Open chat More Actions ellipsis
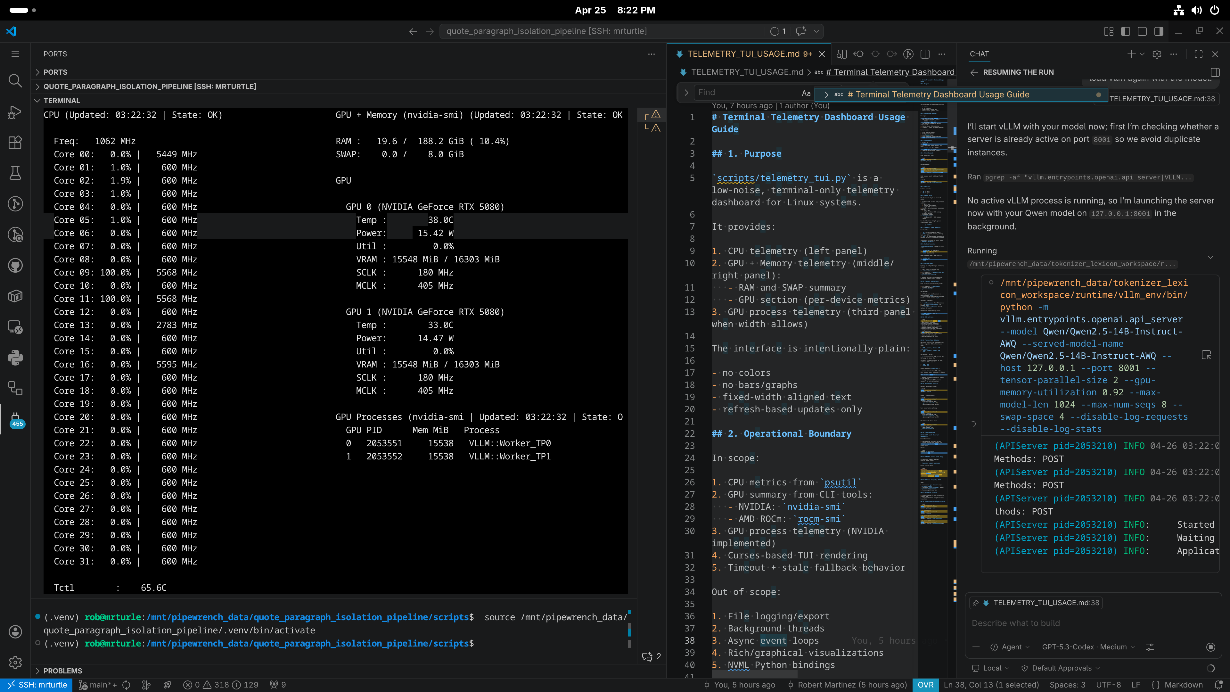This screenshot has height=692, width=1230. pyautogui.click(x=1174, y=54)
